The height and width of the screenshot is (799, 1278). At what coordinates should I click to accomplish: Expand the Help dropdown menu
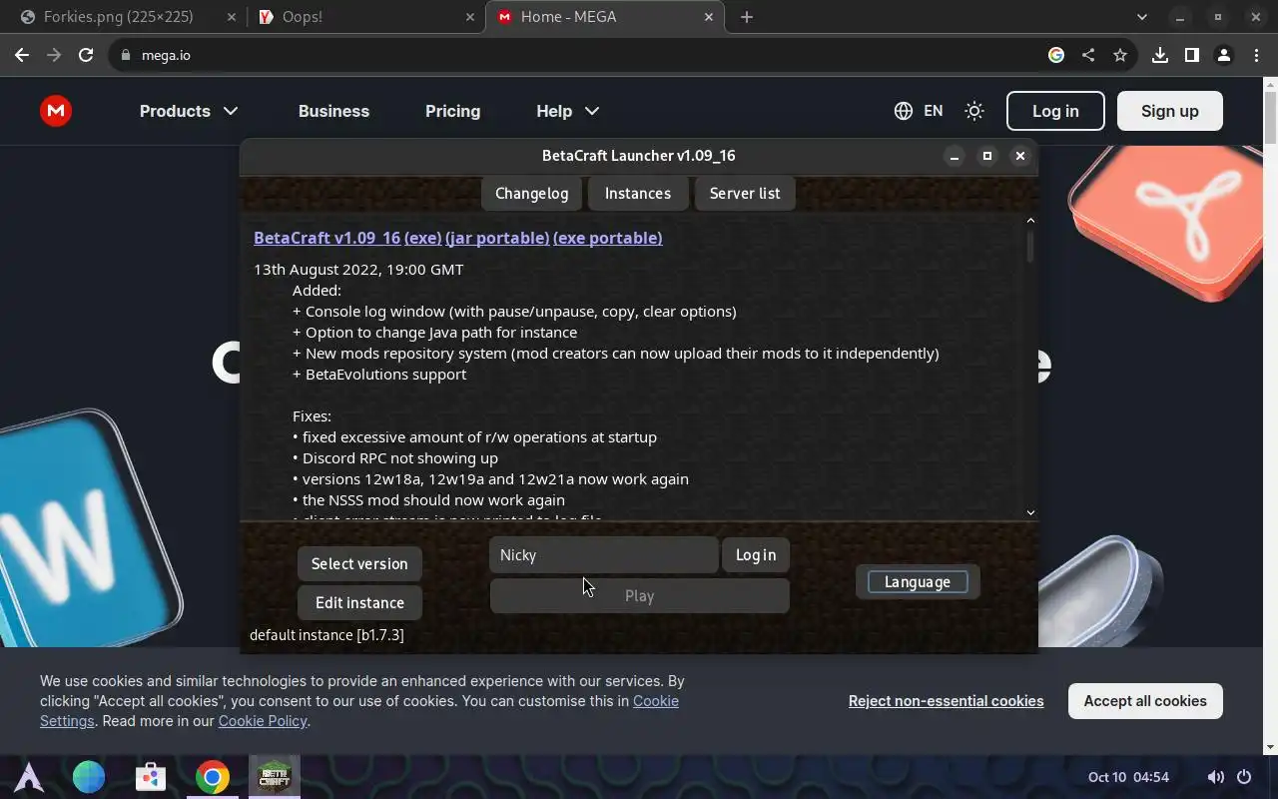click(567, 111)
